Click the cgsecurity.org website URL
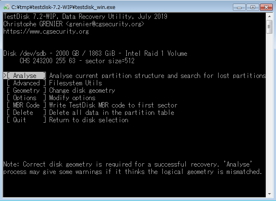276x201 pixels. pyautogui.click(x=46, y=32)
